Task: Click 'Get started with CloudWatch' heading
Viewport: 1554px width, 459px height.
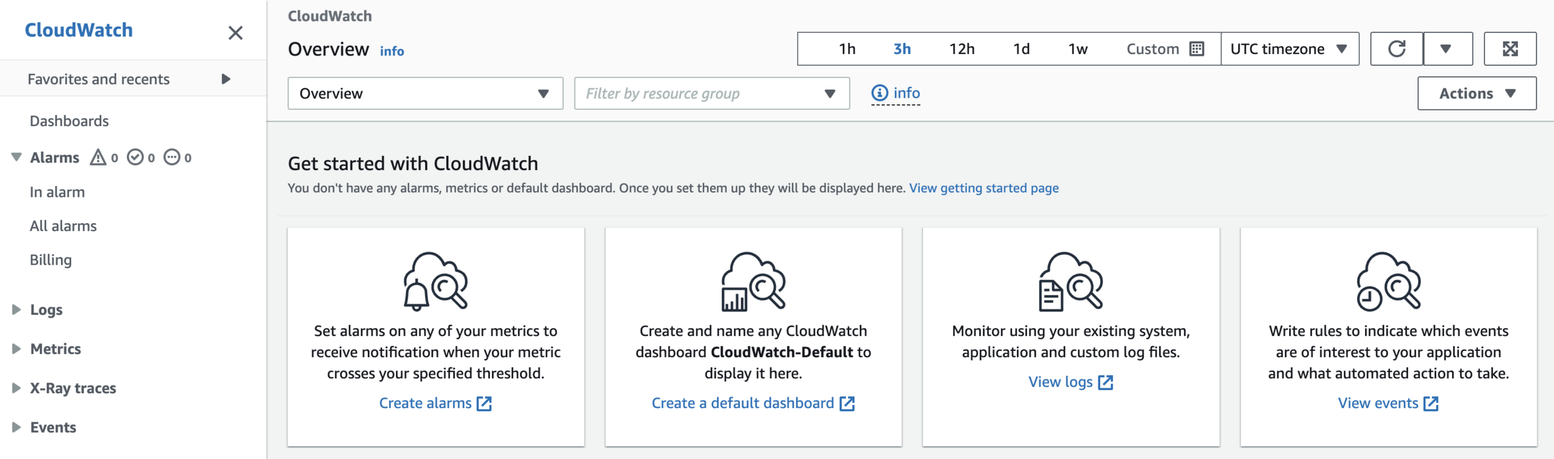Action: coord(413,164)
